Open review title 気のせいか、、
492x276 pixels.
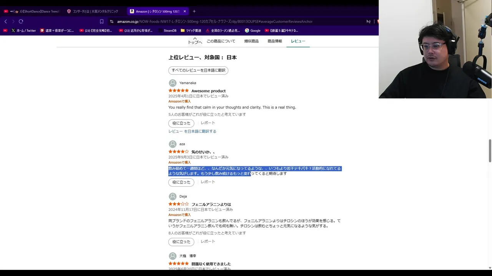(203, 152)
